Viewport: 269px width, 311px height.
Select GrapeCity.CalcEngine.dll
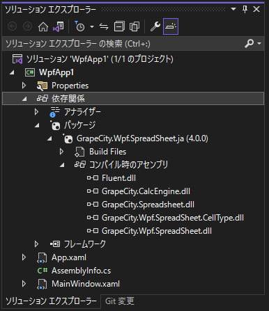146,191
